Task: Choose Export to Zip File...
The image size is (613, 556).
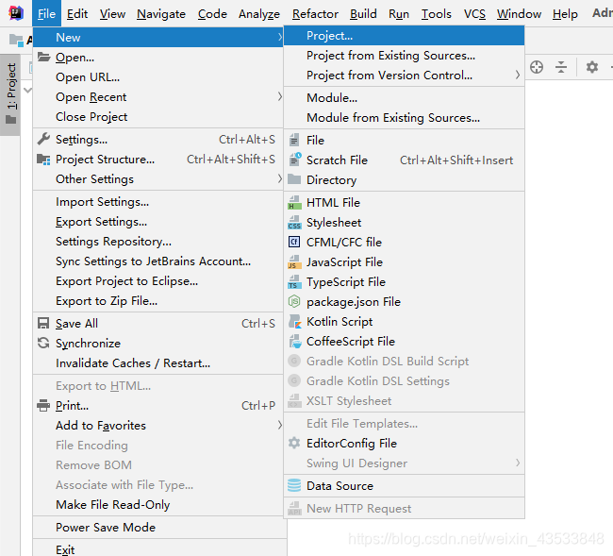Action: tap(157, 301)
